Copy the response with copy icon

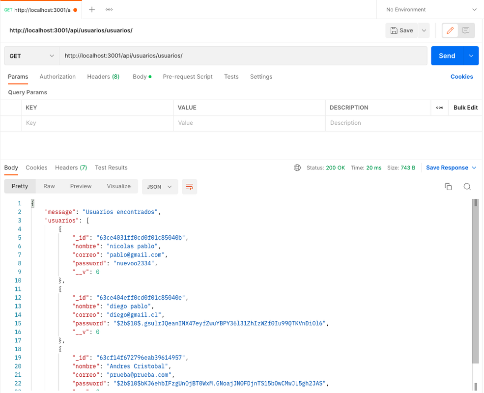pyautogui.click(x=448, y=187)
